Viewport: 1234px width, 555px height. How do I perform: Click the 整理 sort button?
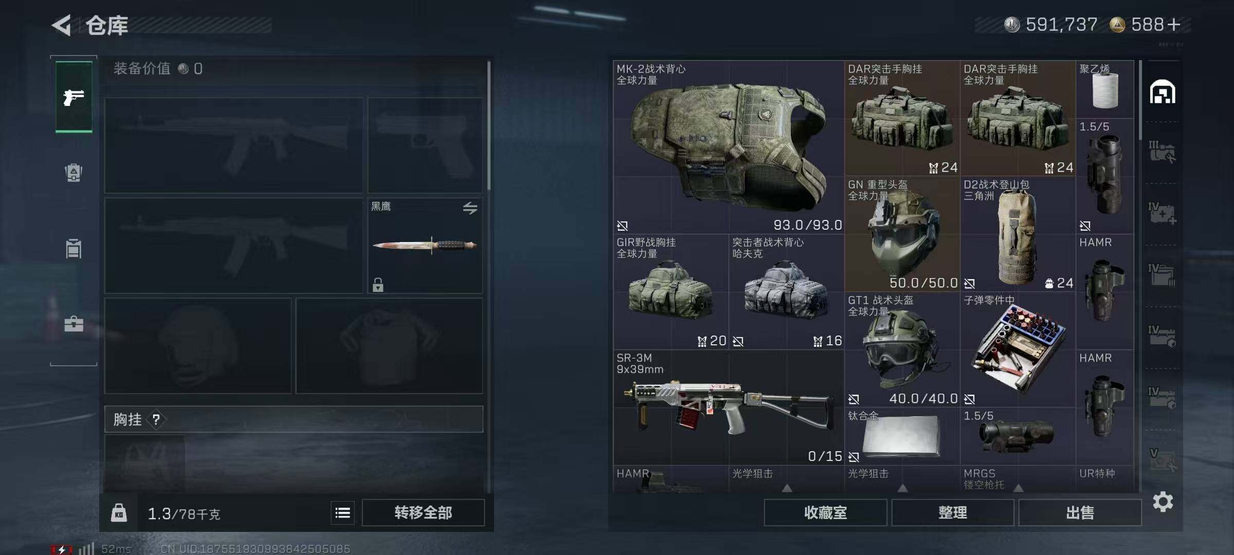click(953, 512)
